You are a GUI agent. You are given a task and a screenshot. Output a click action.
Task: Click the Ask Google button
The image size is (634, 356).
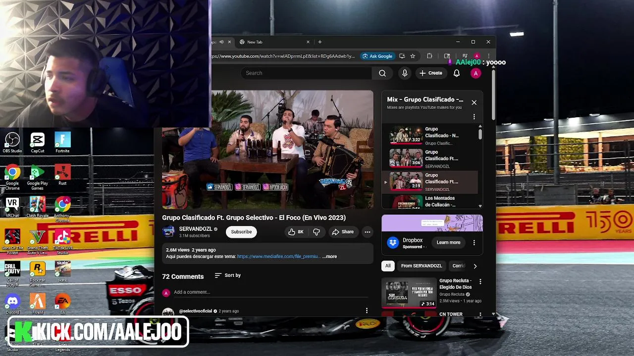377,56
